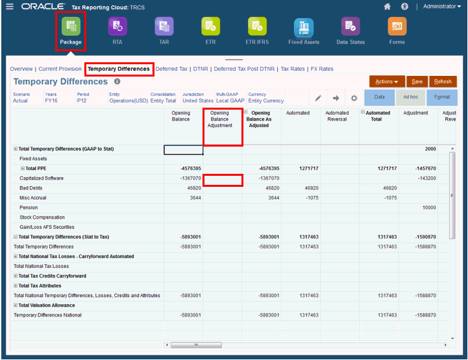The height and width of the screenshot is (360, 468).
Task: Open the gear settings icon
Action: click(354, 98)
